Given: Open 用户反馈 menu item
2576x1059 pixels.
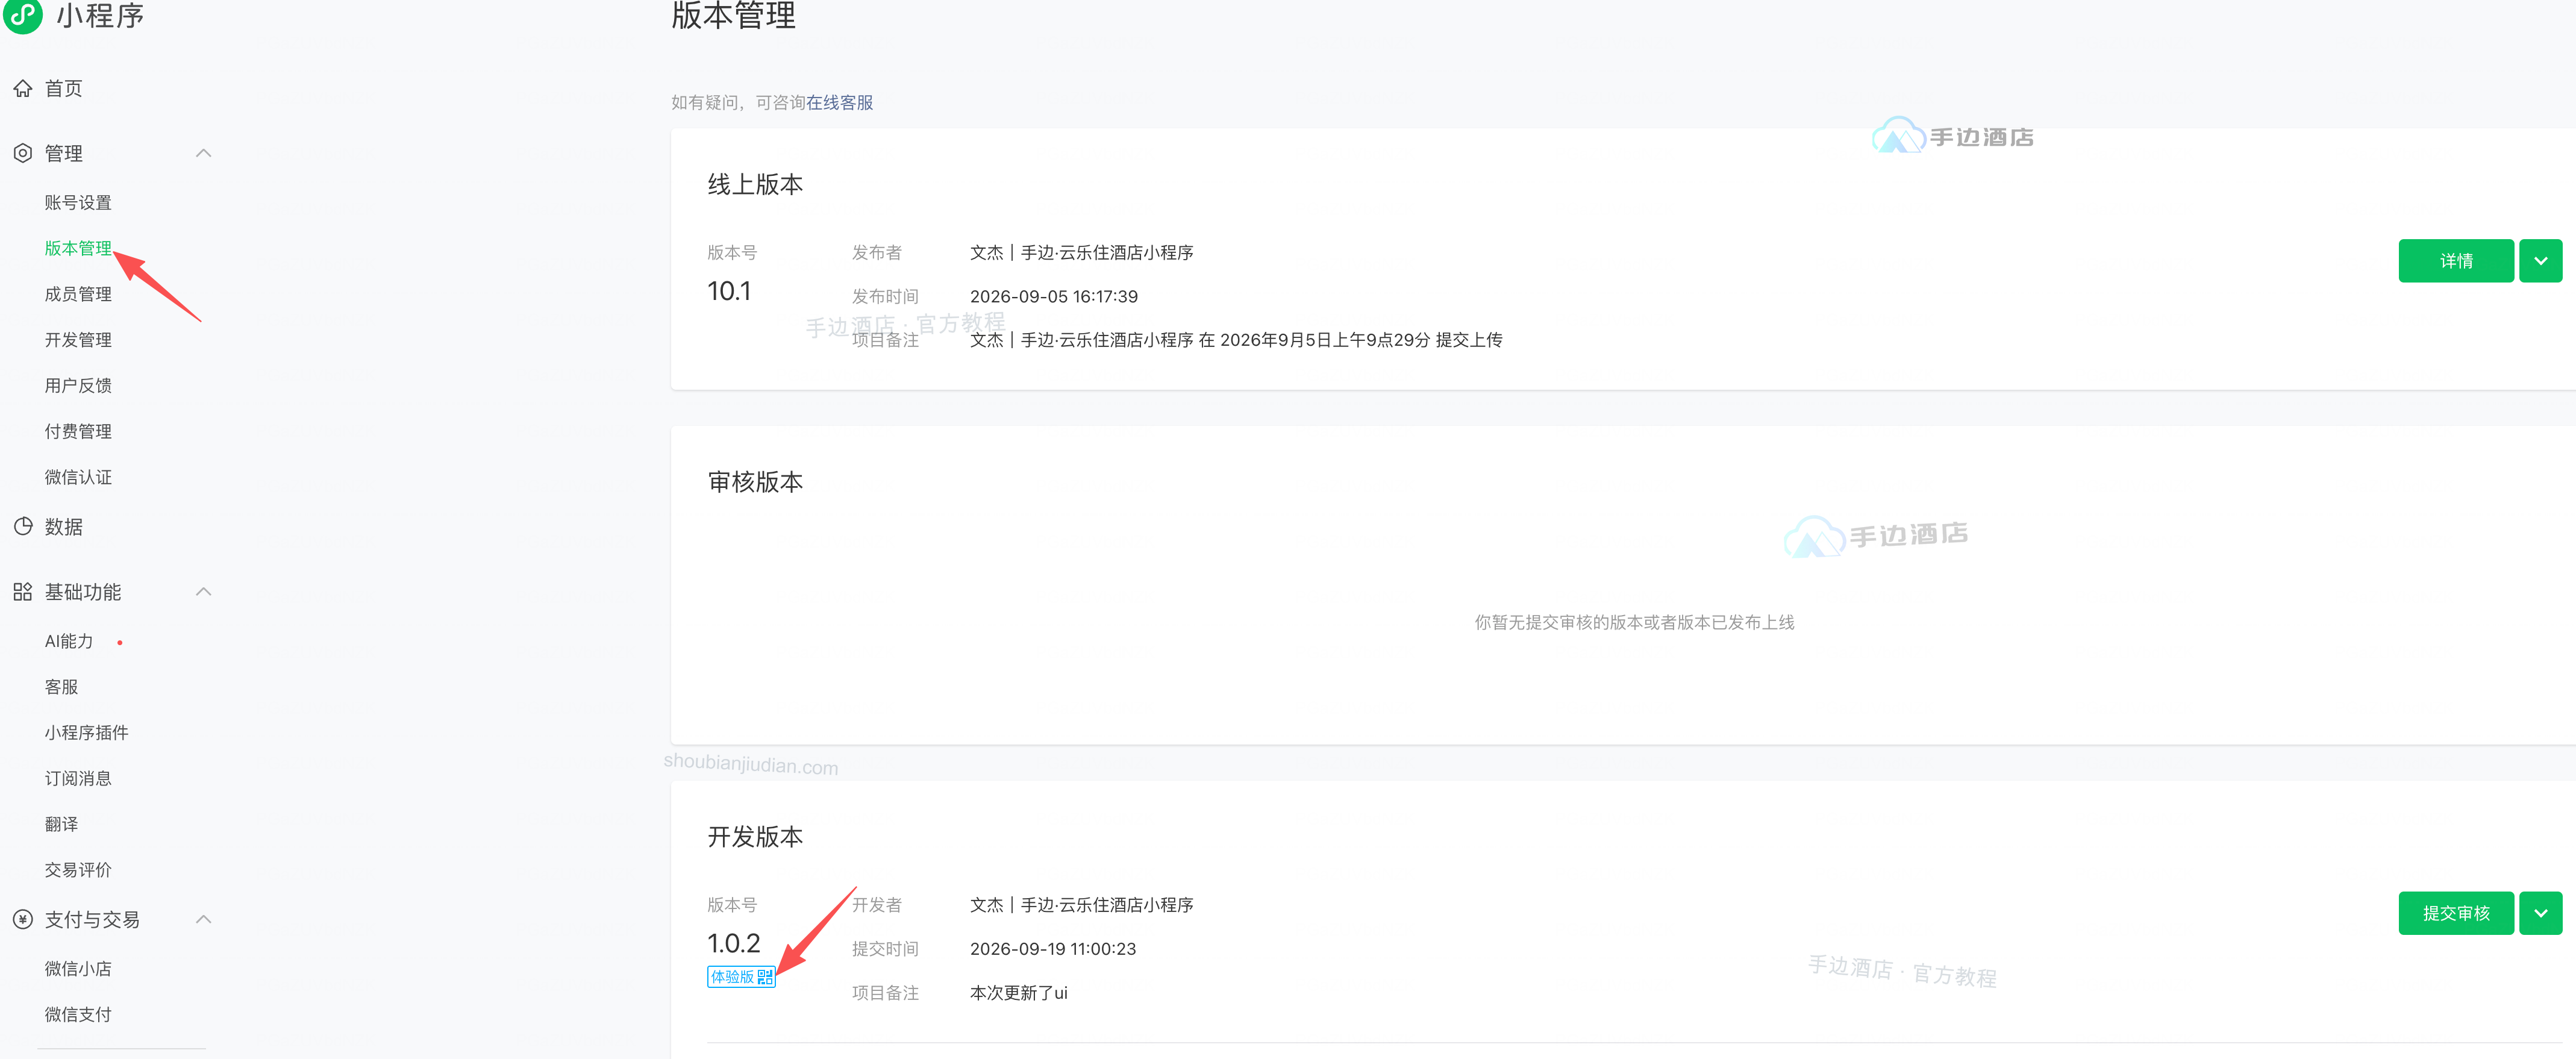Looking at the screenshot, I should (x=78, y=386).
